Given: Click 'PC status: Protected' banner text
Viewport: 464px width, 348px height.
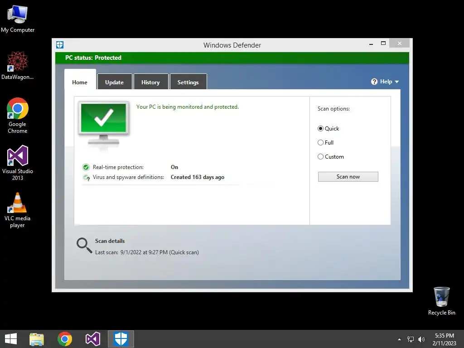Looking at the screenshot, I should 93,58.
